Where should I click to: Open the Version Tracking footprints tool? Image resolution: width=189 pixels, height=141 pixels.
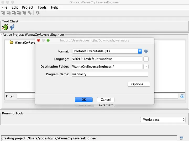click(x=12, y=27)
